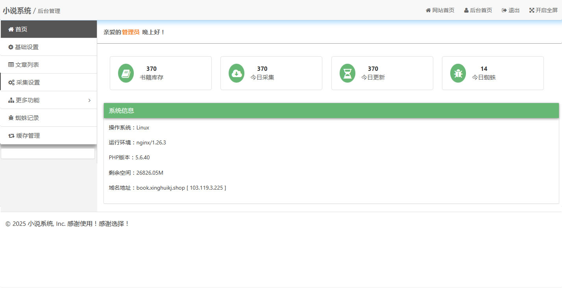Select 蜘蛛记录 sidebar item
Viewport: 562px width, 288px height.
pos(27,118)
